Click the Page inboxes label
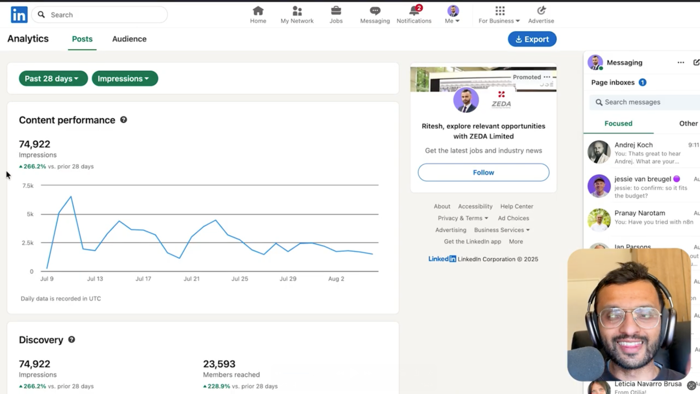 (x=613, y=83)
